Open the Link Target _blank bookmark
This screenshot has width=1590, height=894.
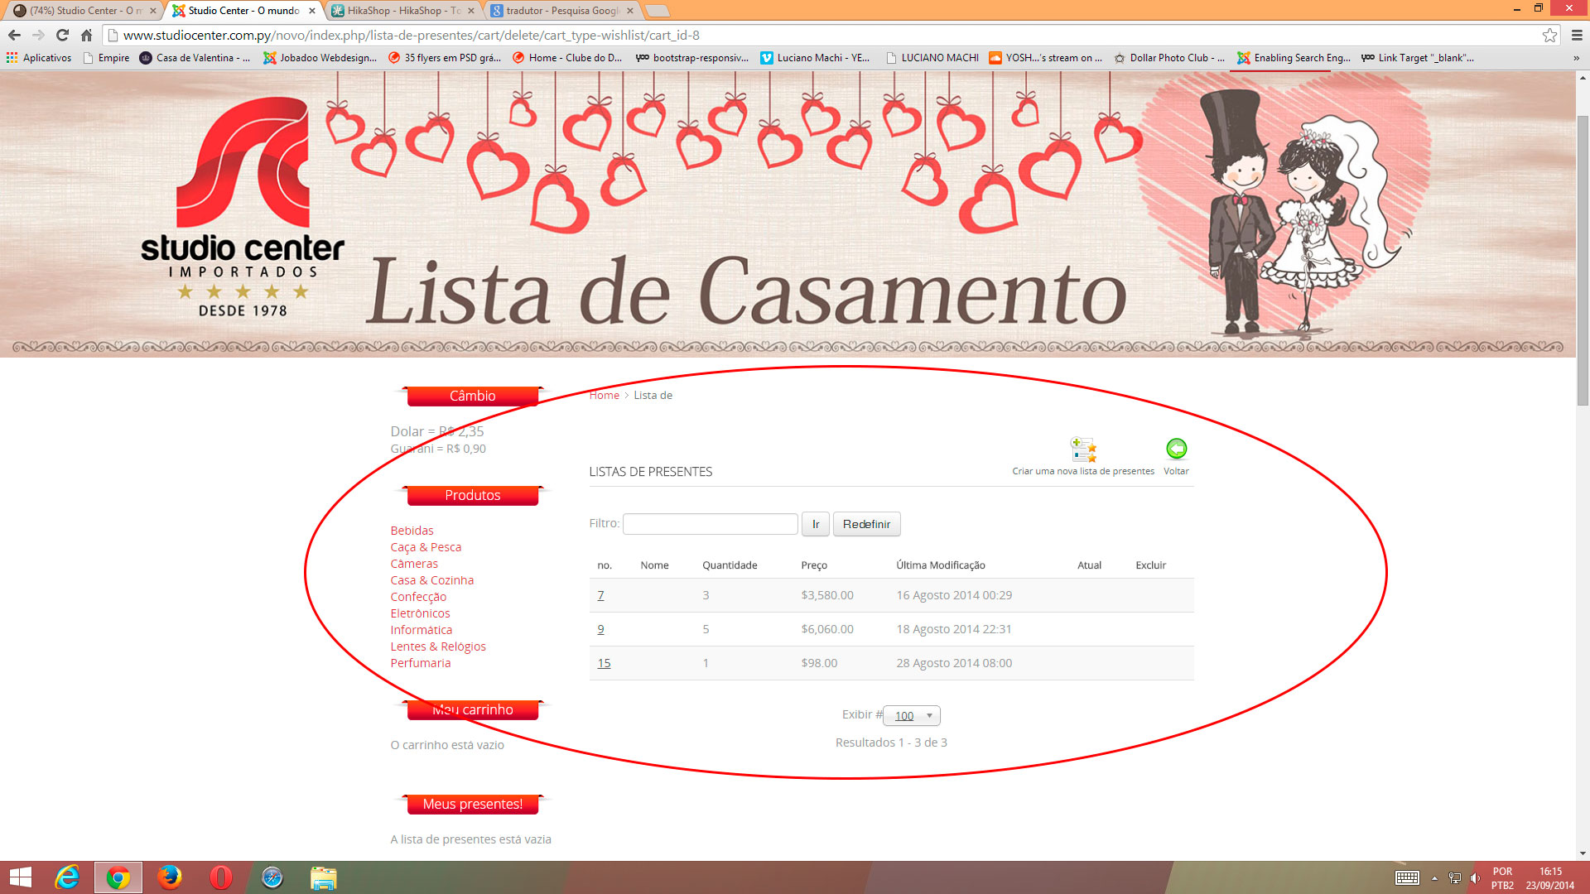[x=1418, y=58]
